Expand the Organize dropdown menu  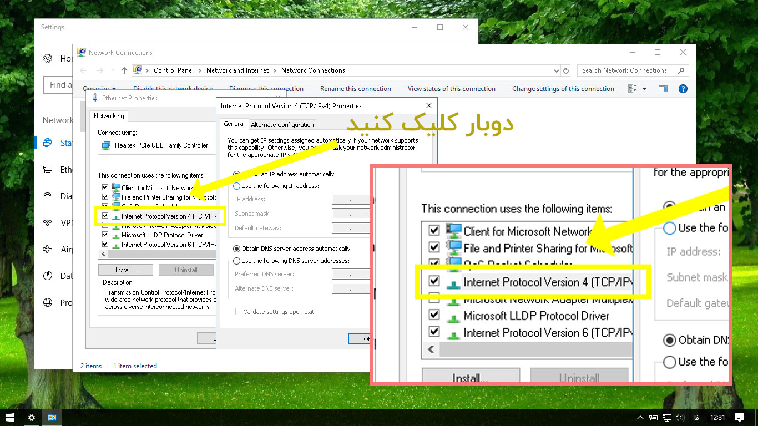(x=99, y=89)
